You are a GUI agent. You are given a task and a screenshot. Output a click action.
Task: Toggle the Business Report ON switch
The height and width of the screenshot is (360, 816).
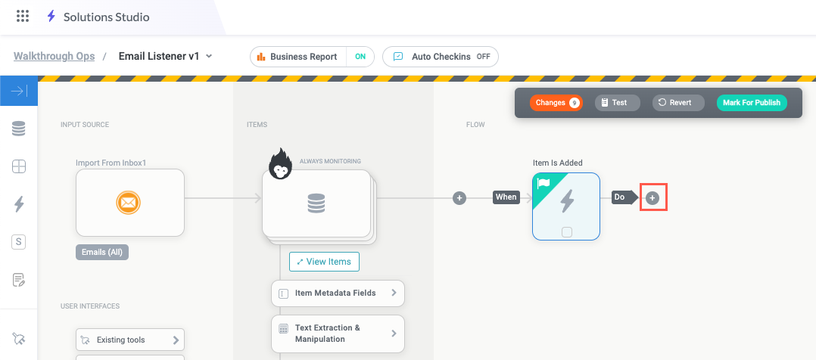(360, 57)
